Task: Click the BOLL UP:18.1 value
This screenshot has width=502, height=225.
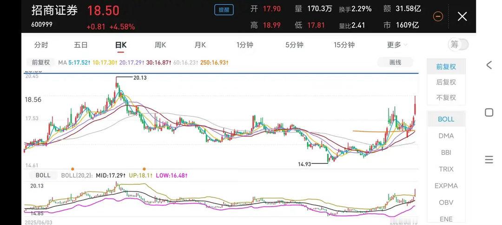Action: (x=140, y=175)
